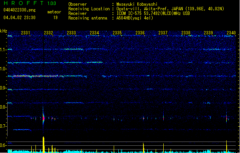Click the meteor echo spike near 2337
This screenshot has width=240, height=153.
(163, 117)
